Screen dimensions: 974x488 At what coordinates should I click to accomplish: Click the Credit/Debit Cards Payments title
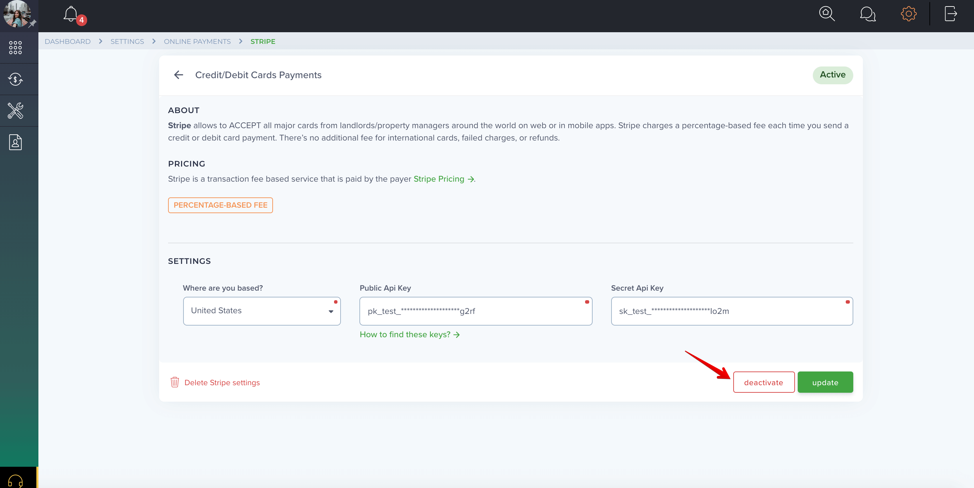(258, 75)
